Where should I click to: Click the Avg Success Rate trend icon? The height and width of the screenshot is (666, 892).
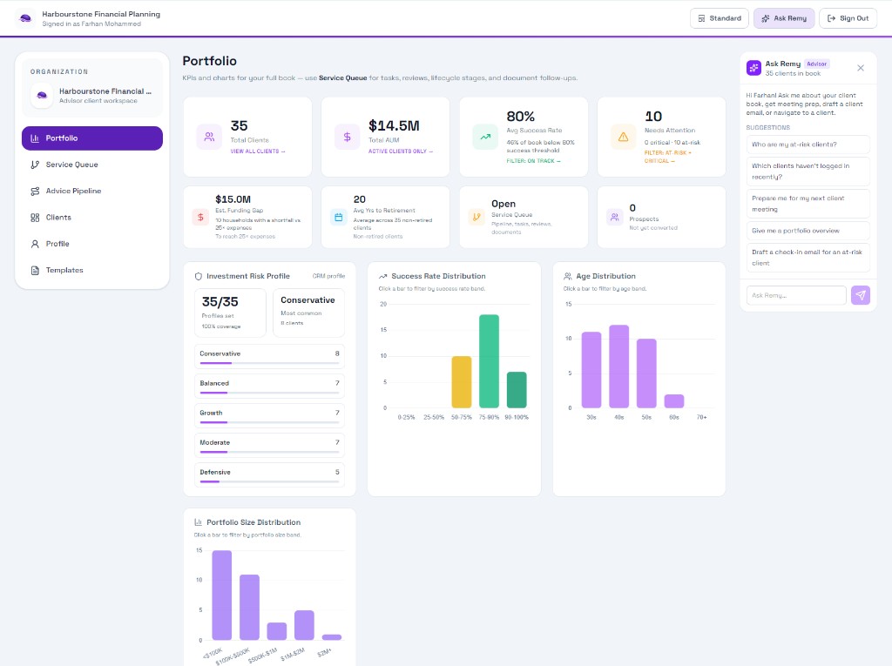(x=485, y=137)
